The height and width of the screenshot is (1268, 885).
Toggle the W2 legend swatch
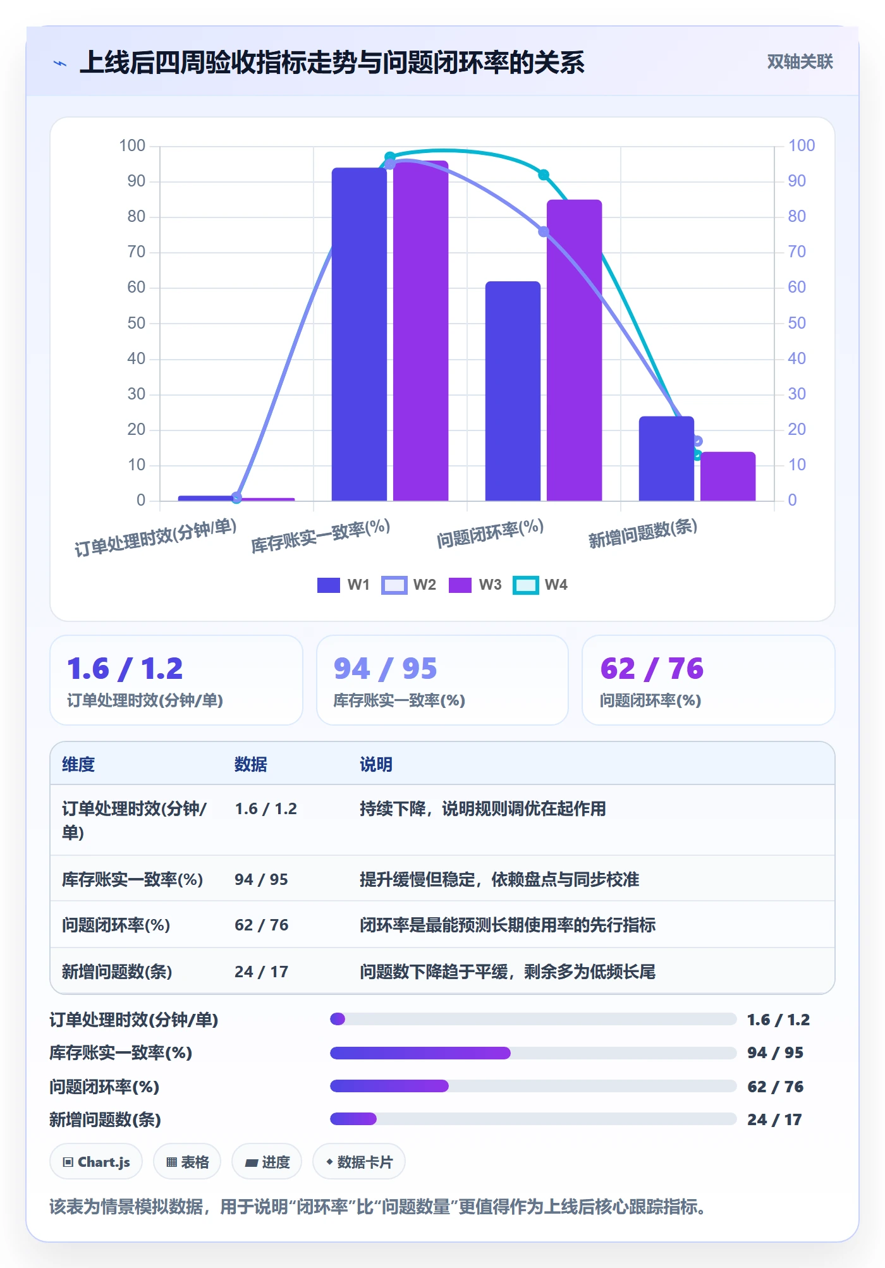tap(394, 585)
